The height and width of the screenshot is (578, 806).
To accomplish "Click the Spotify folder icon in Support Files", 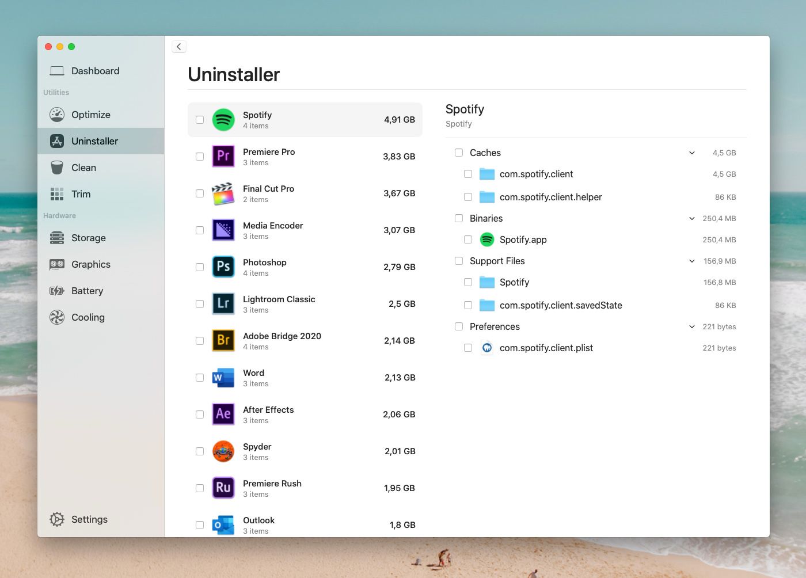I will pyautogui.click(x=487, y=282).
